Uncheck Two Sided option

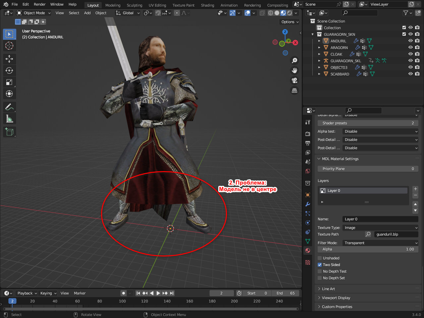click(320, 265)
